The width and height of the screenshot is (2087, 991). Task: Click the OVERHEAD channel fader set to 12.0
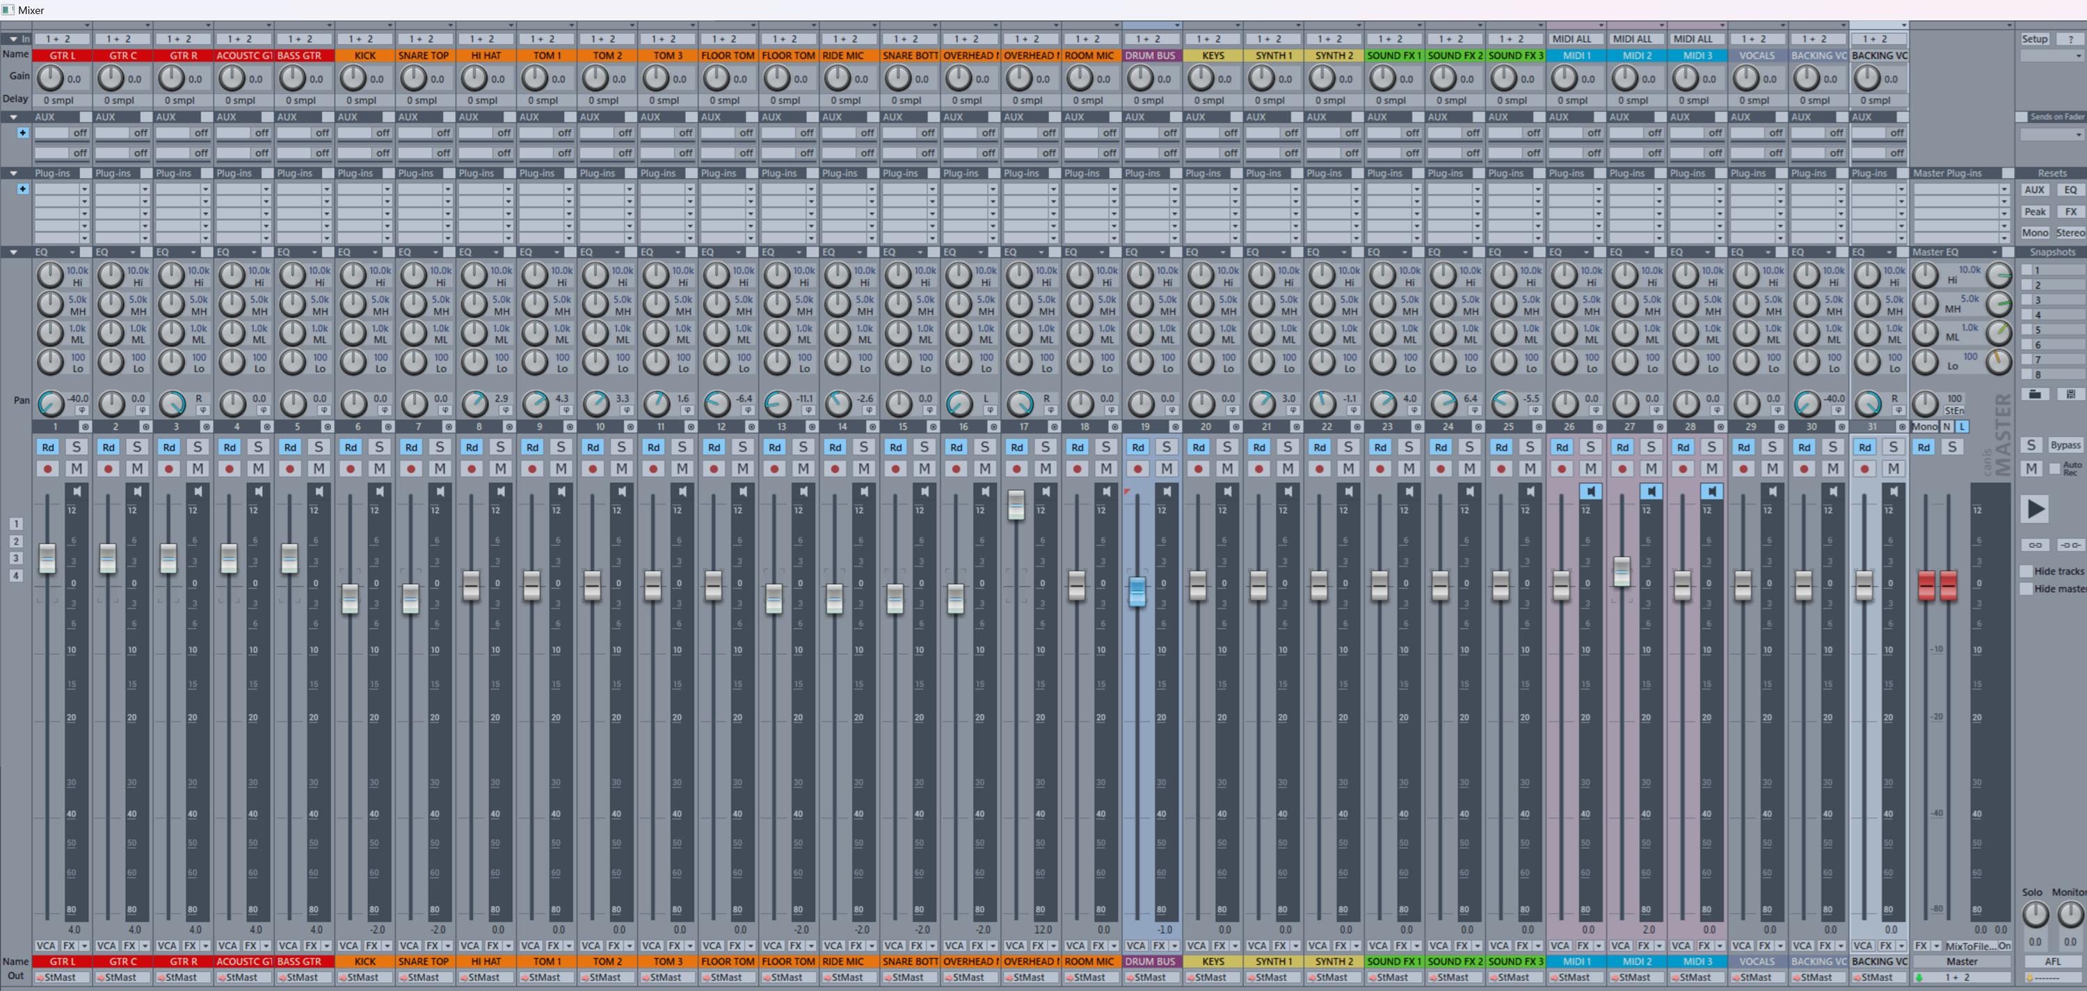pyautogui.click(x=1016, y=505)
